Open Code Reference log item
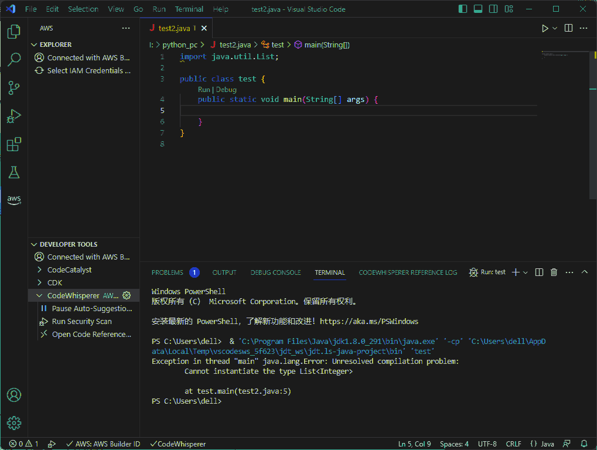Image resolution: width=597 pixels, height=450 pixels. [x=91, y=334]
